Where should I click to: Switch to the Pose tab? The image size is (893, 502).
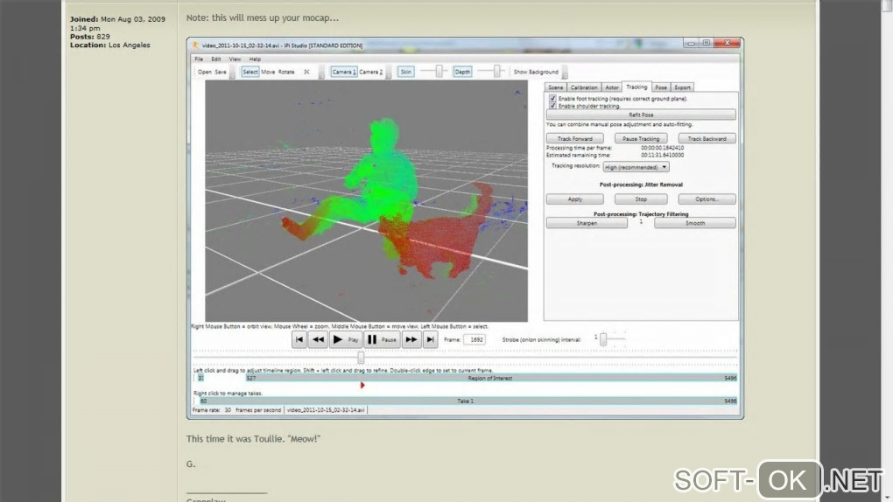tap(661, 87)
